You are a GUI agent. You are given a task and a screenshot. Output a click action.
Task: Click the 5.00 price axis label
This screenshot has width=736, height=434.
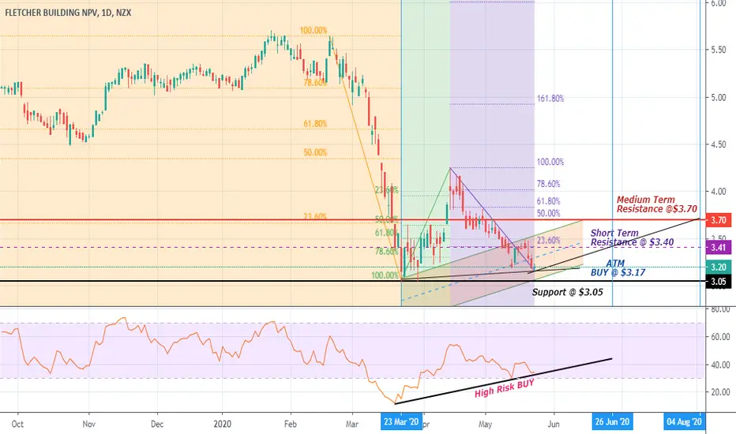718,98
